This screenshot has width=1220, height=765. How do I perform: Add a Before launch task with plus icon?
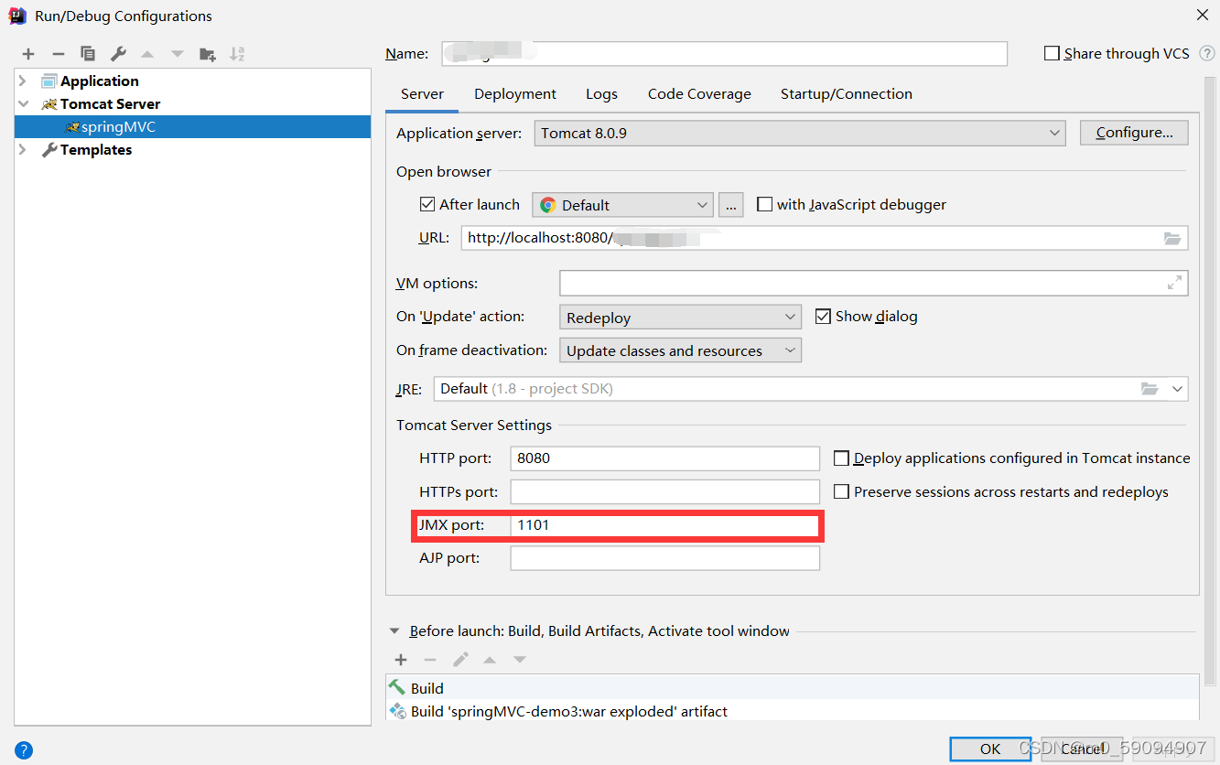click(x=401, y=659)
